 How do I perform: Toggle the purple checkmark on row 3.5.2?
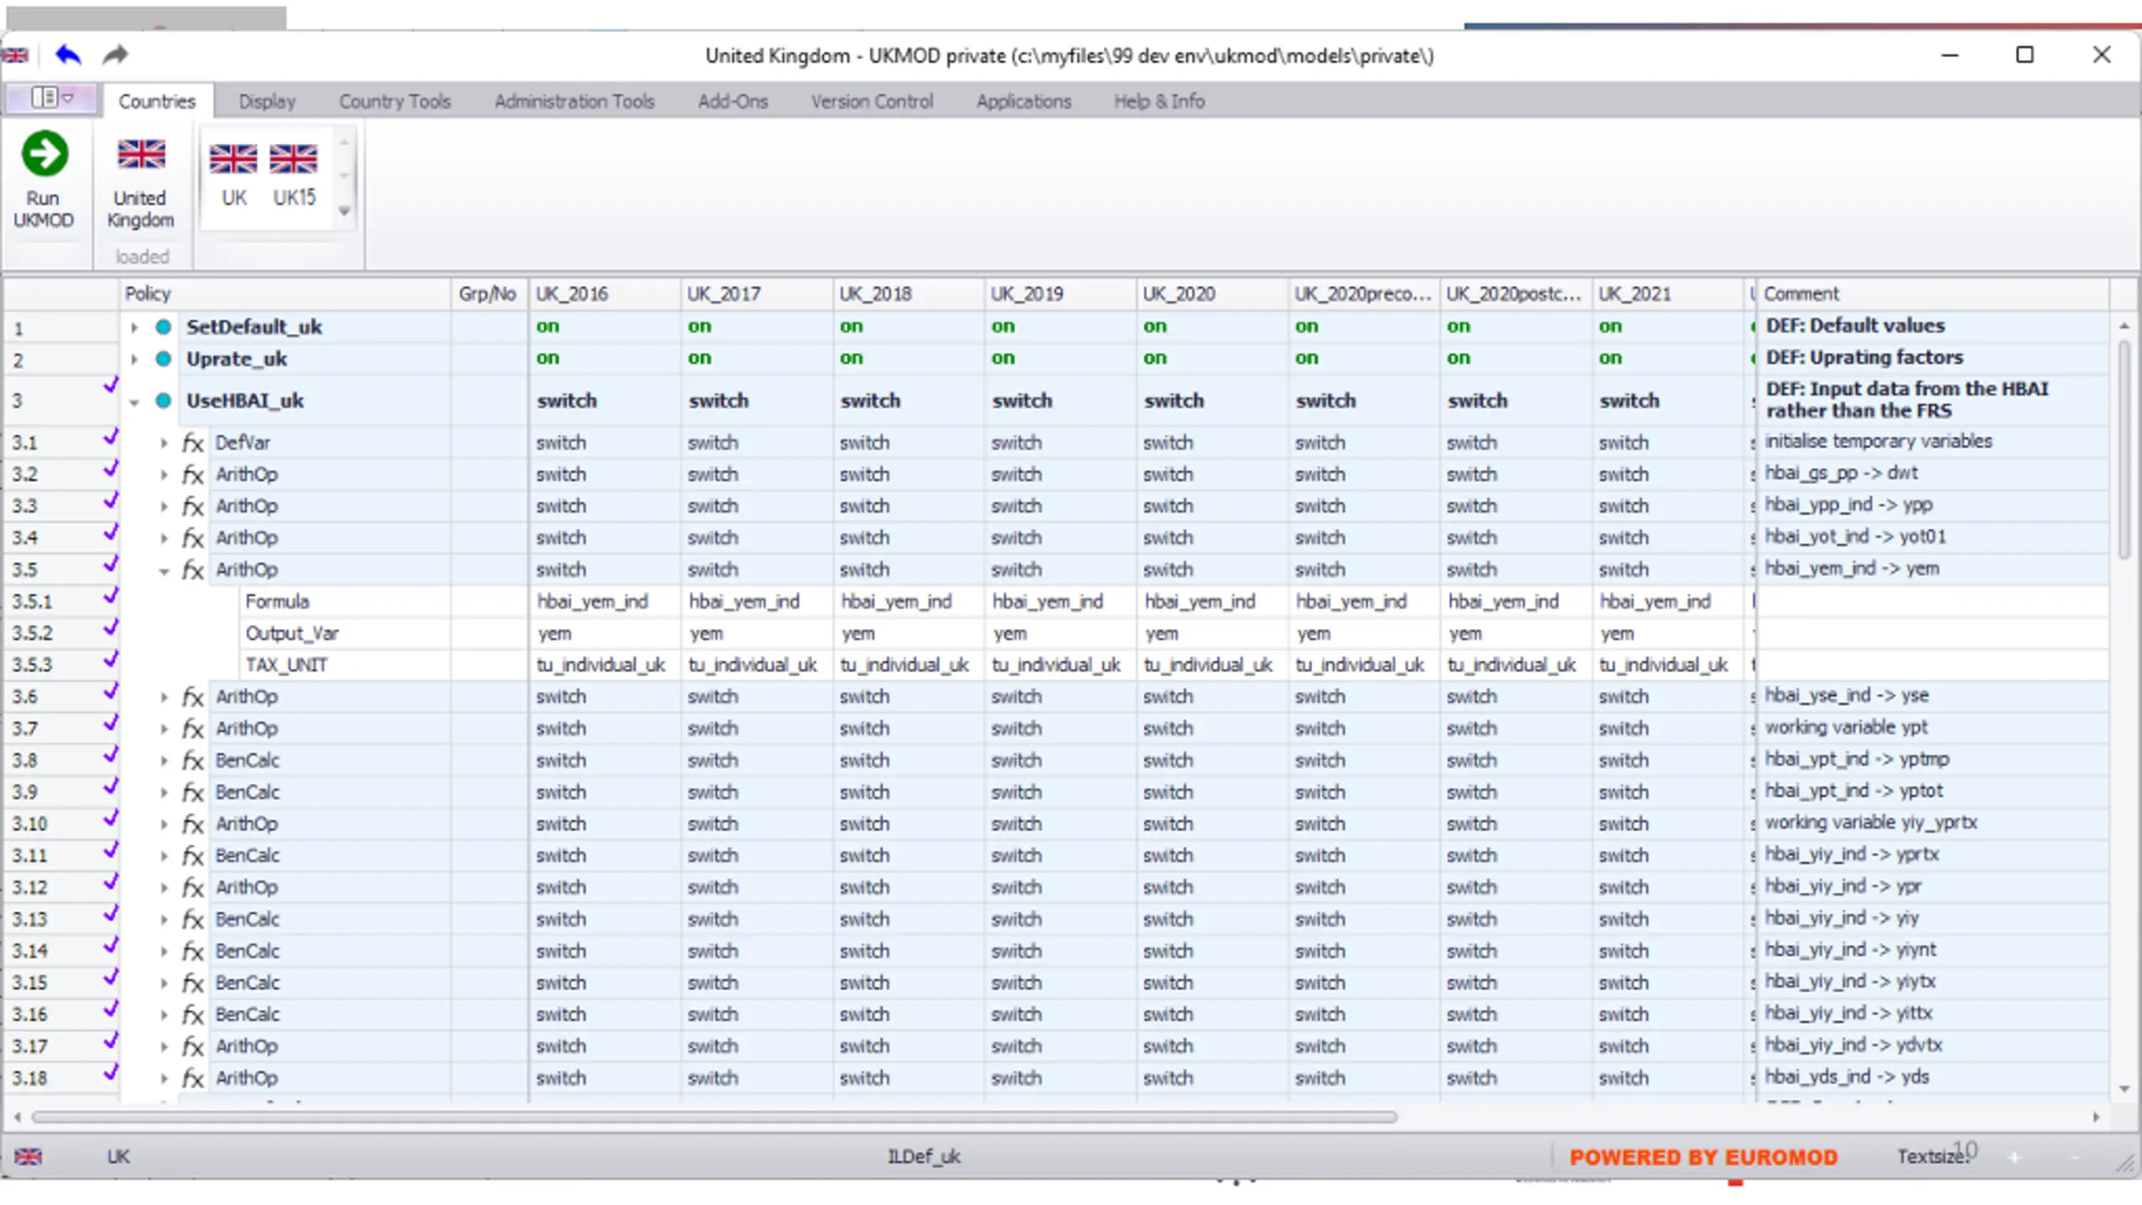110,628
